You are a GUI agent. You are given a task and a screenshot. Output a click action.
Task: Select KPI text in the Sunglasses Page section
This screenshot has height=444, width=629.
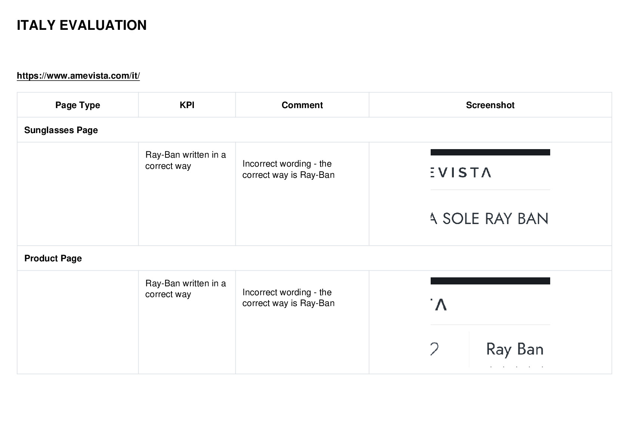click(x=186, y=160)
